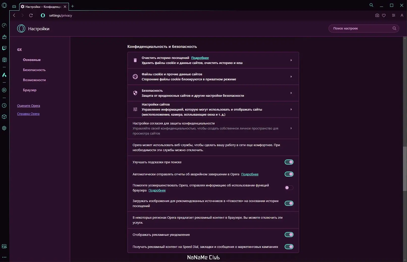Bookmark the page with heart icon
This screenshot has height=262, width=407.
[x=384, y=15]
